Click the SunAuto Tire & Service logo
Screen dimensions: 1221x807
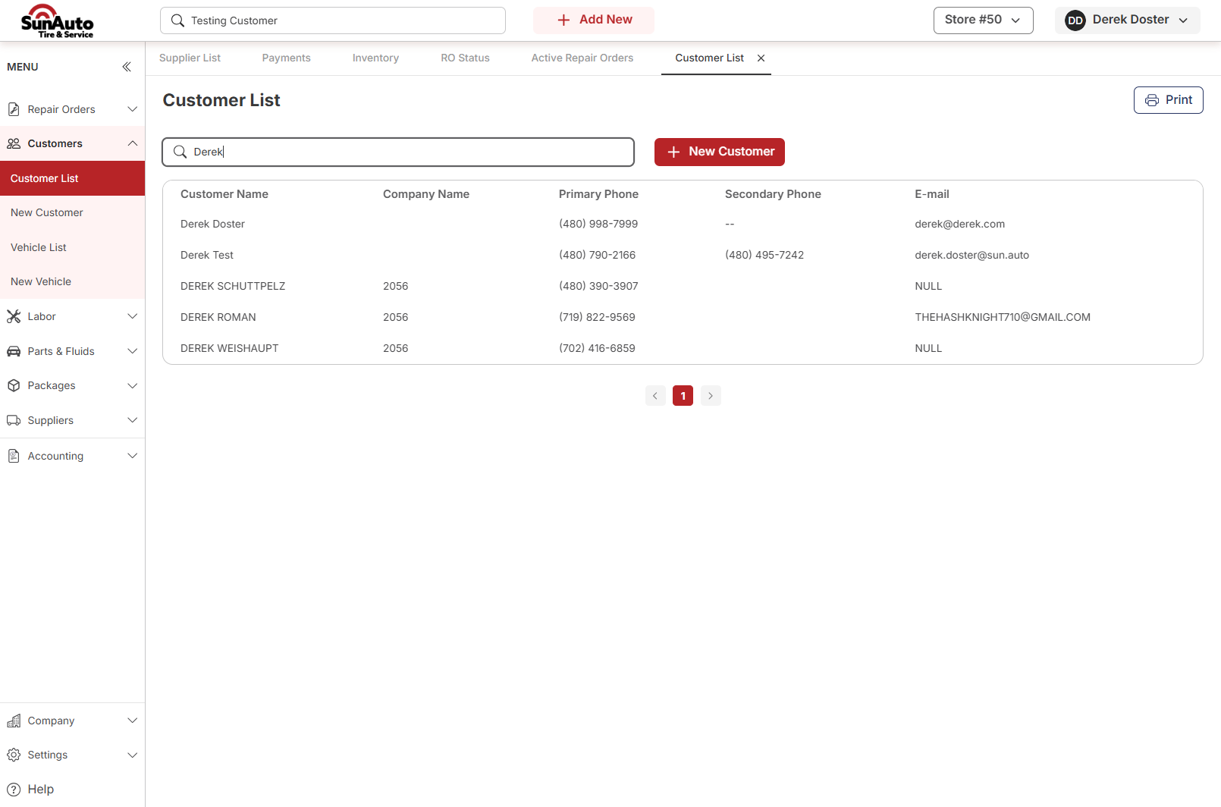pos(58,20)
